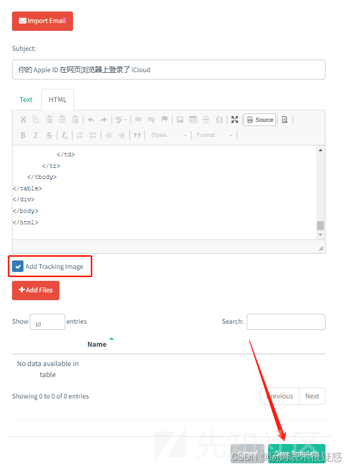350x467 pixels.
Task: Sort the table by Name column
Action: click(x=97, y=344)
